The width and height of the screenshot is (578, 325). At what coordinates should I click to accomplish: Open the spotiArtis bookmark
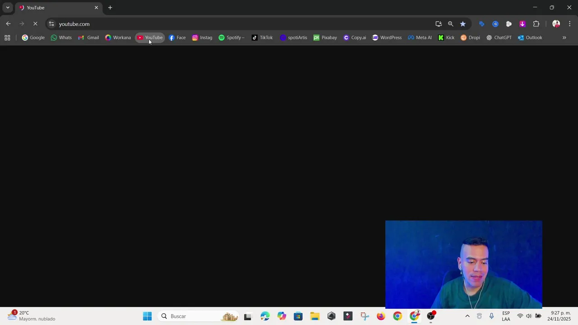coord(294,37)
